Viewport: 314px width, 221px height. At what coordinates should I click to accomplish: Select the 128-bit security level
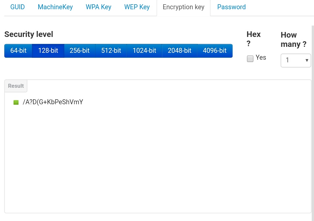48,51
